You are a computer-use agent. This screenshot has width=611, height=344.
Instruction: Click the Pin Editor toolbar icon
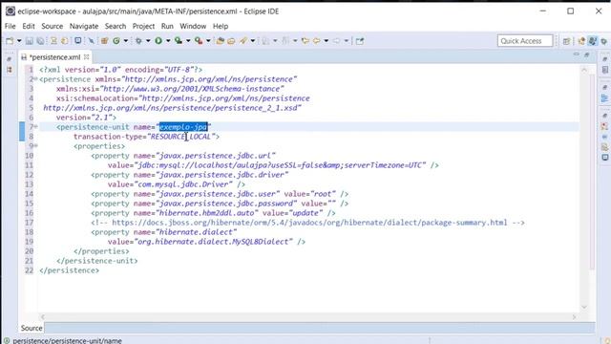click(360, 40)
